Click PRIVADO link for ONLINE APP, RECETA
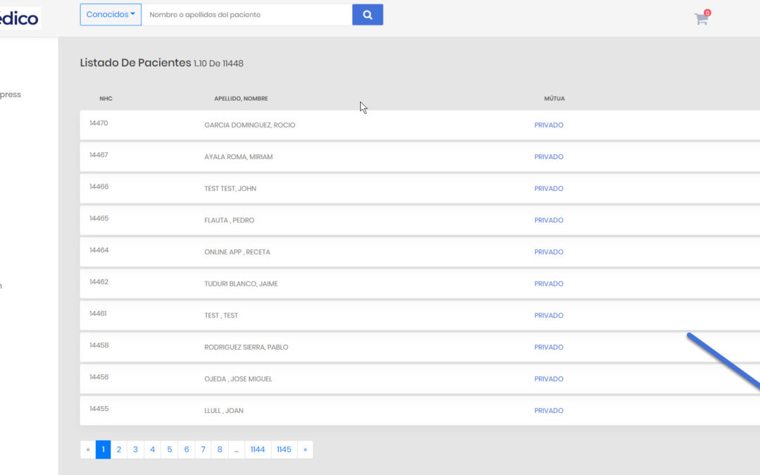Image resolution: width=760 pixels, height=475 pixels. pyautogui.click(x=549, y=252)
